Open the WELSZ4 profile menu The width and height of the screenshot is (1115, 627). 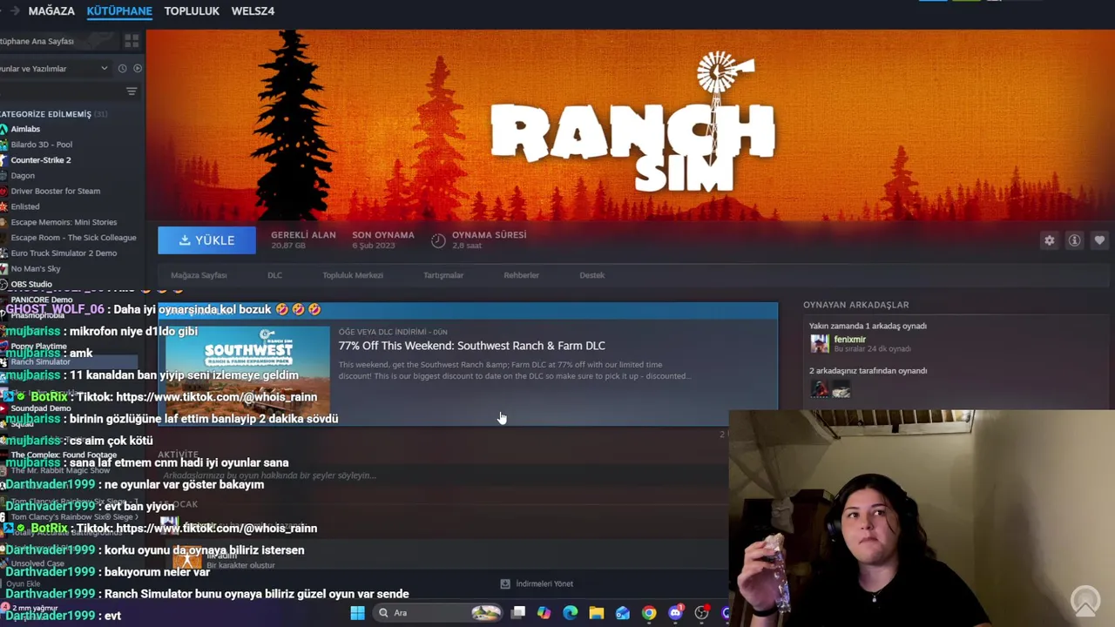click(x=253, y=10)
